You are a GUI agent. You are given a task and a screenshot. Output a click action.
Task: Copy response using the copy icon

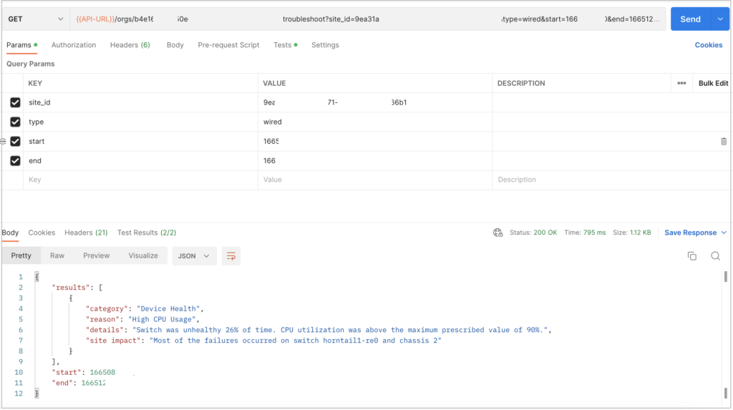(692, 256)
